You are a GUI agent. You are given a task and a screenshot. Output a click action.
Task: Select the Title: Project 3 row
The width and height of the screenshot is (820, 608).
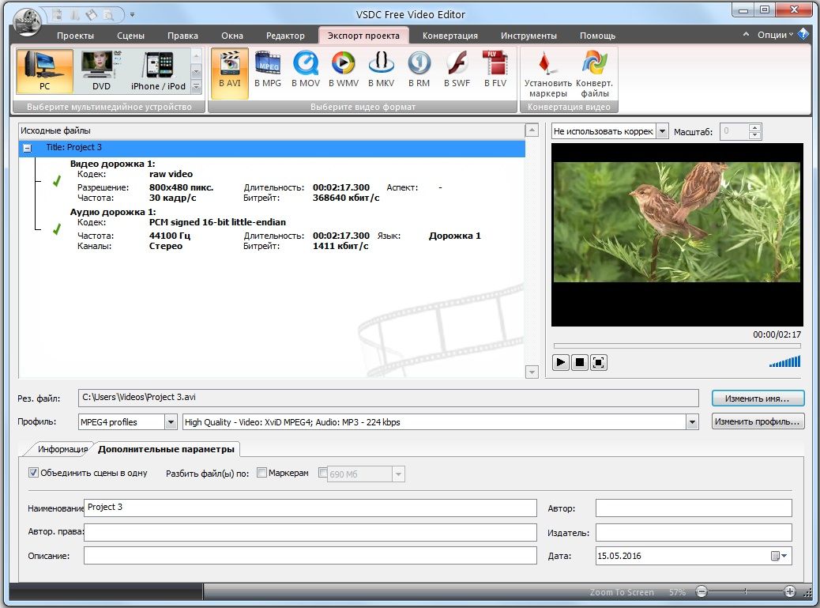click(x=272, y=148)
